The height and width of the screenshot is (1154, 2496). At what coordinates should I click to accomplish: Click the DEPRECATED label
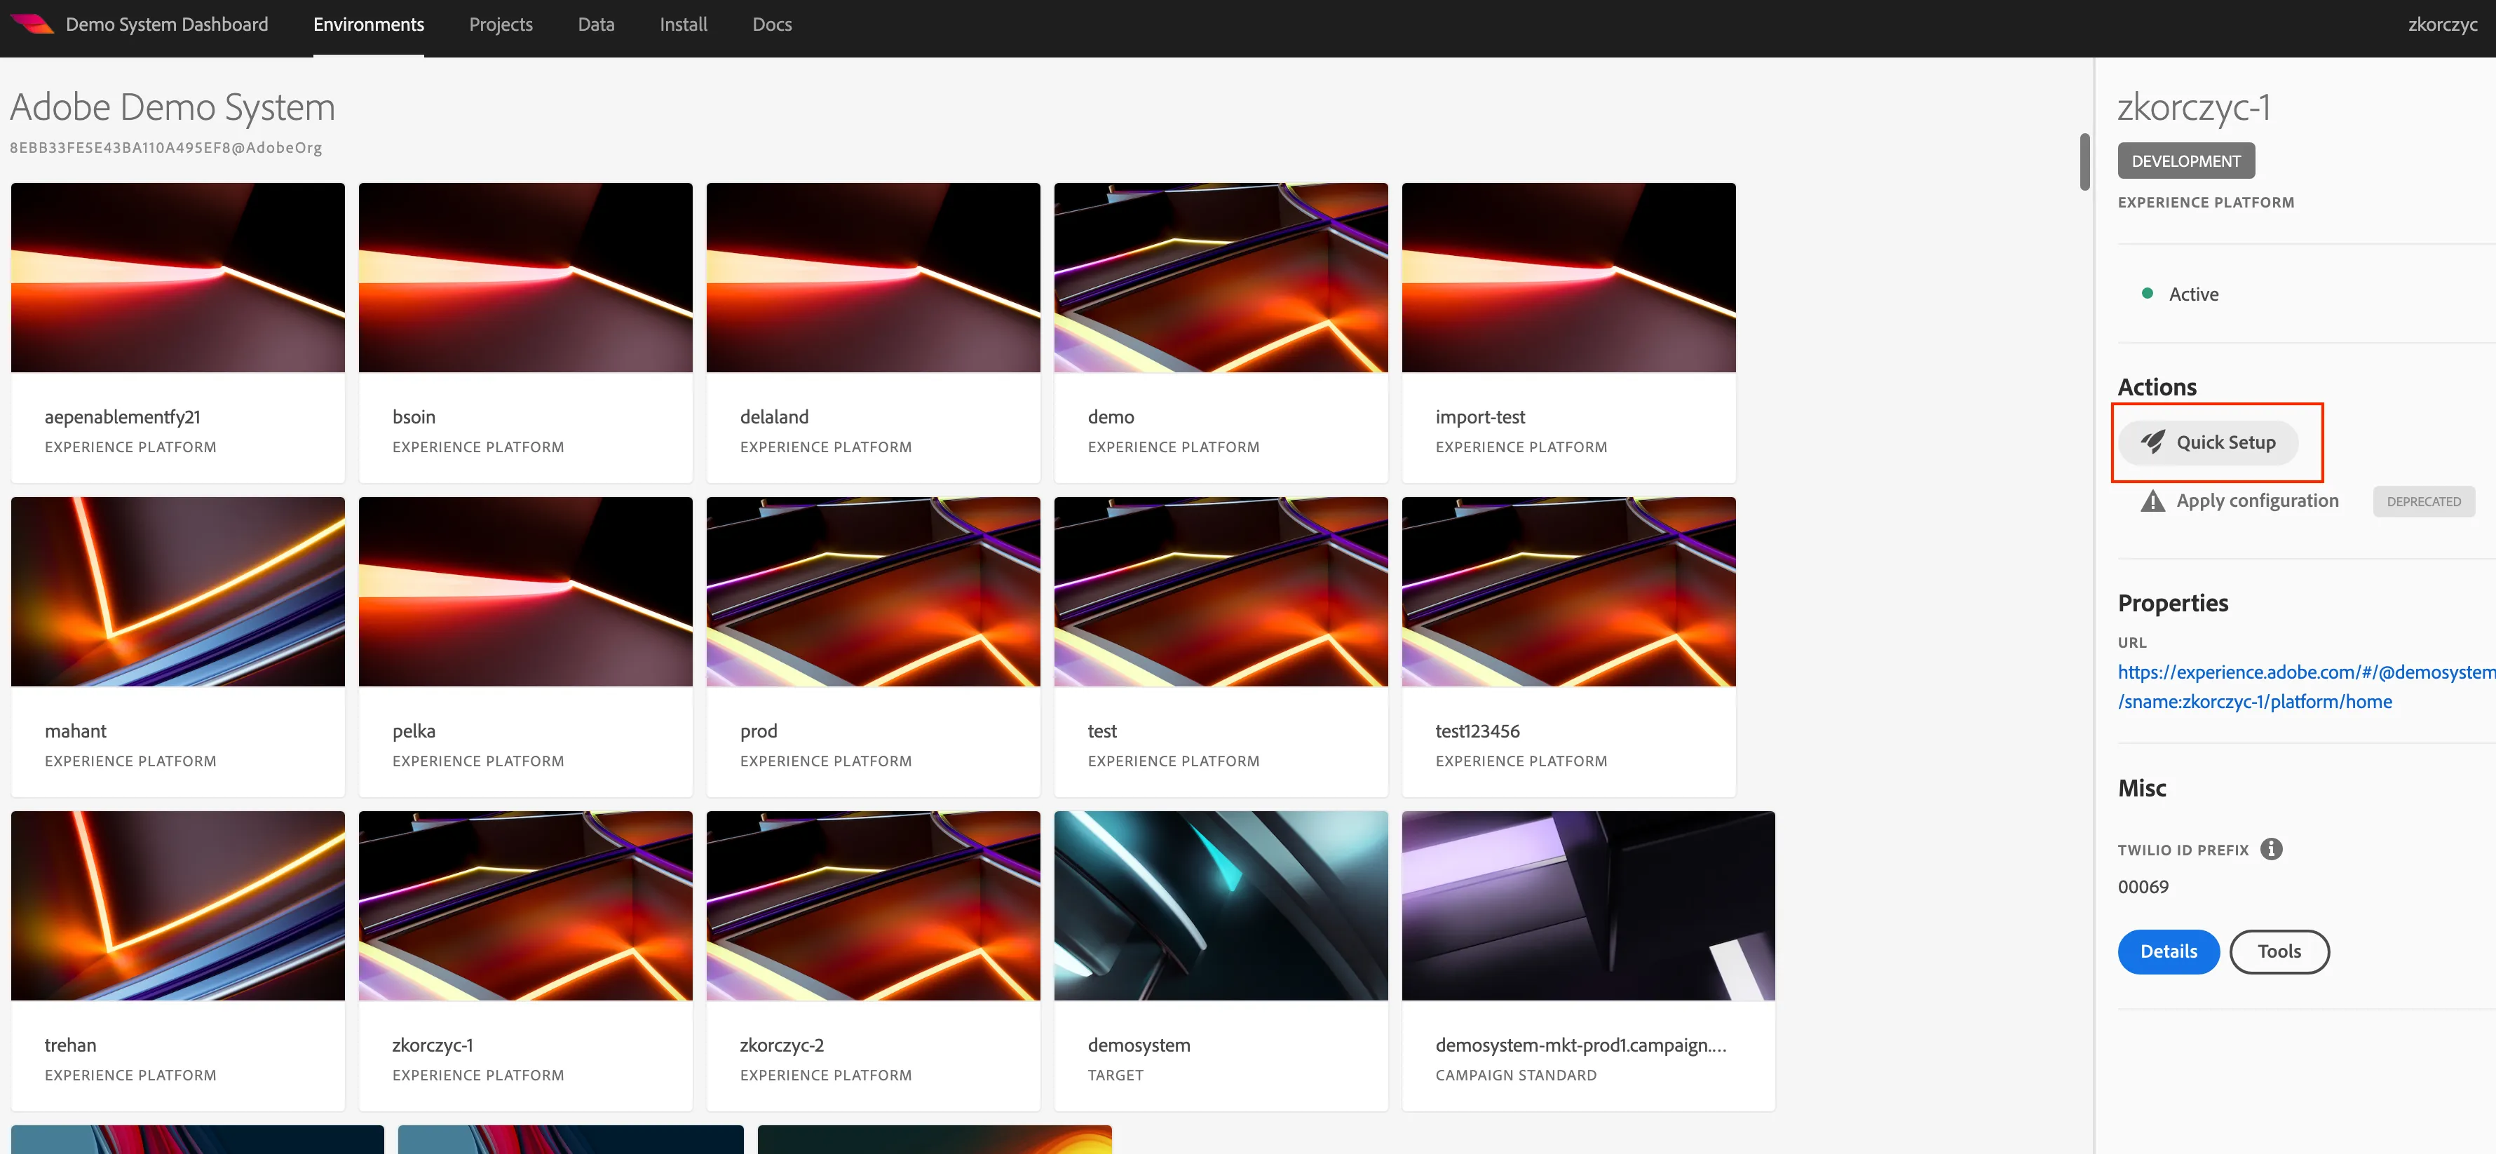click(x=2423, y=501)
